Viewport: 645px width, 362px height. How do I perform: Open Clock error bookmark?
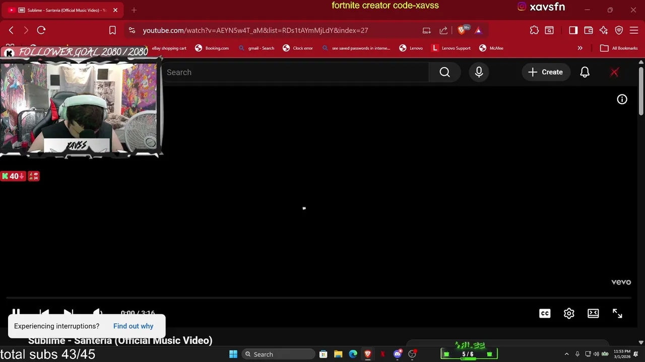[298, 48]
